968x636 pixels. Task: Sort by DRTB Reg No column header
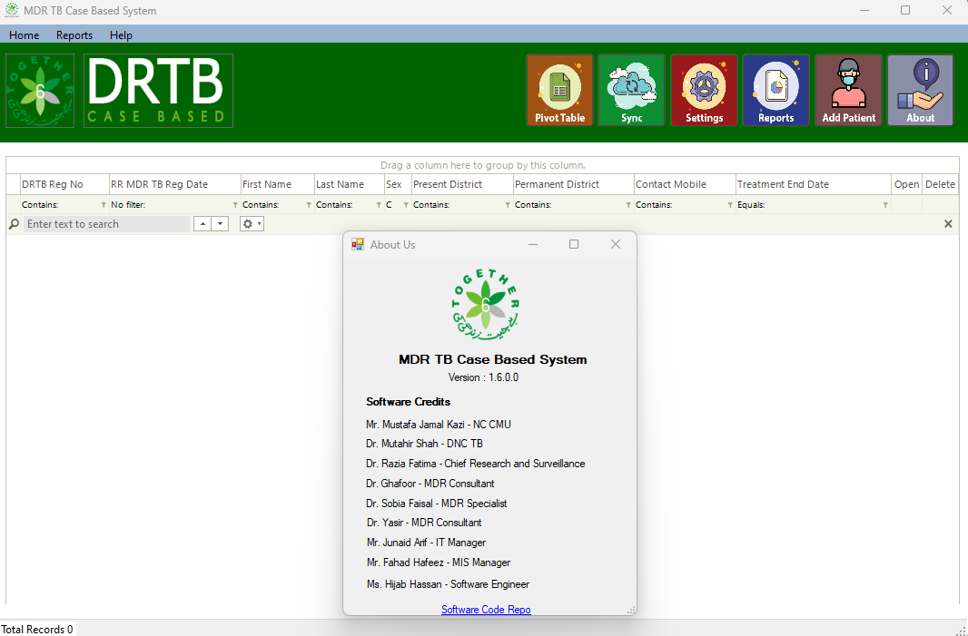(64, 184)
